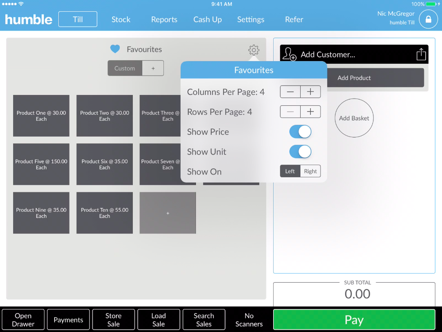Toggle the Show Price switch
442x332 pixels.
pos(300,132)
